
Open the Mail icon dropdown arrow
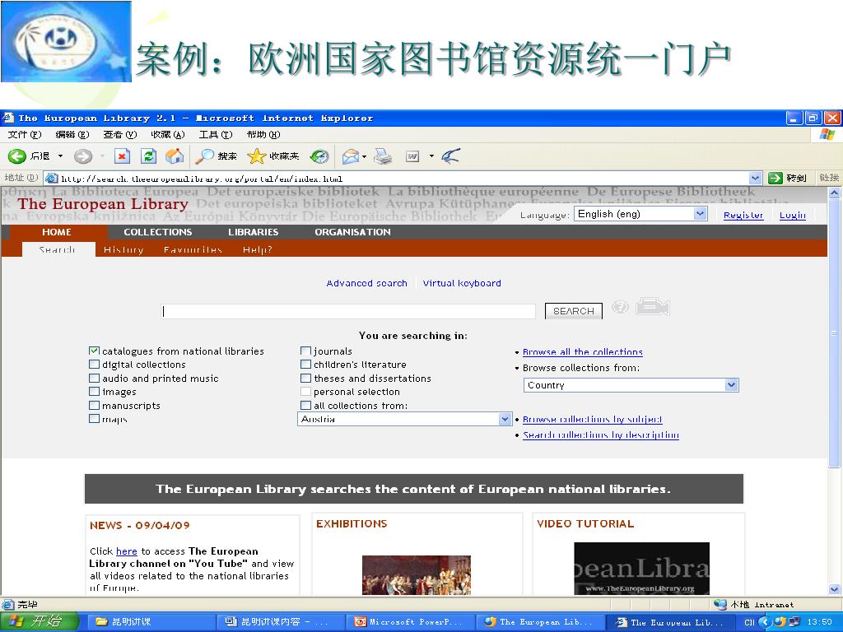click(365, 156)
